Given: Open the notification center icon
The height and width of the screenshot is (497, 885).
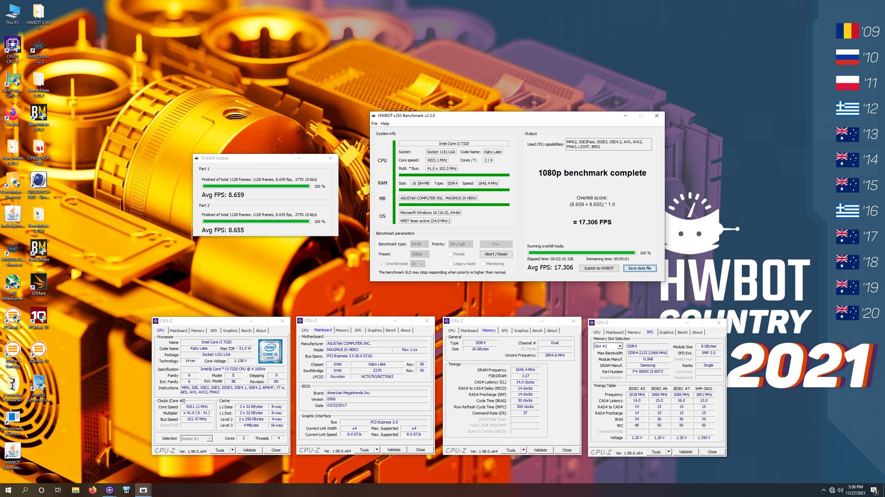Looking at the screenshot, I should [874, 490].
